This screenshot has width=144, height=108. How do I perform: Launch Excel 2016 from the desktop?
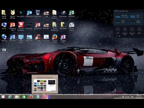point(71,13)
